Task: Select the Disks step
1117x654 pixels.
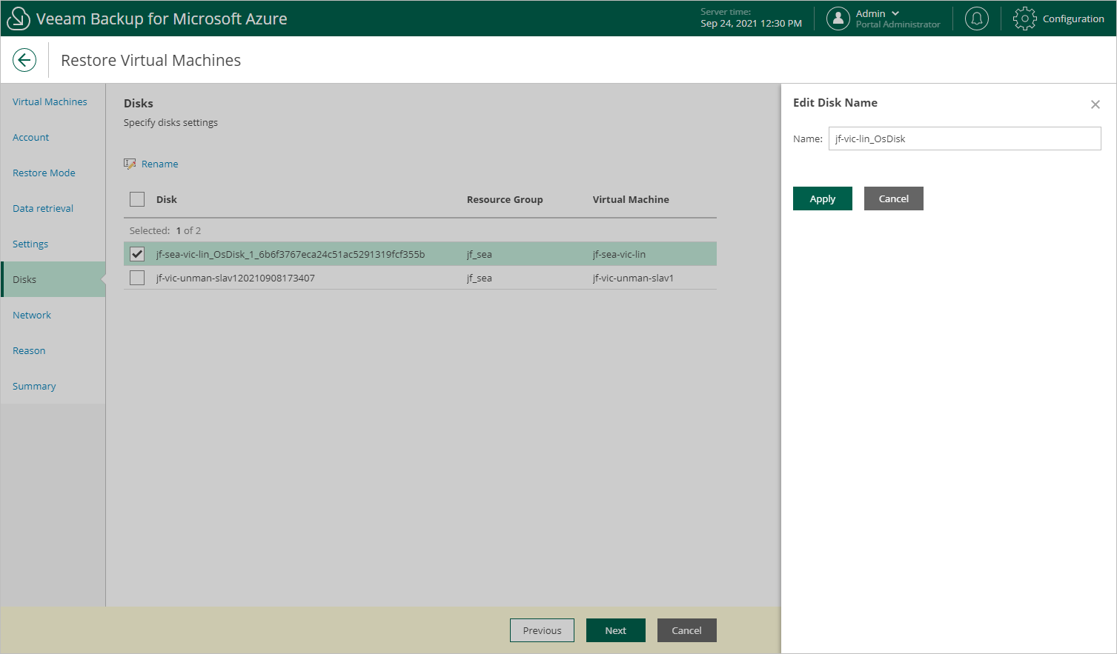Action: 53,279
